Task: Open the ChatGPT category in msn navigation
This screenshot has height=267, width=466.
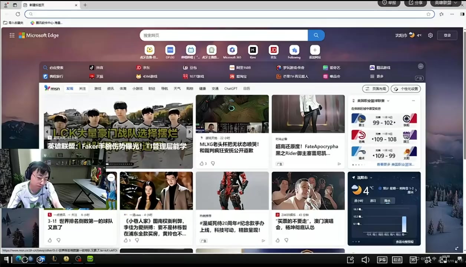Action: click(x=231, y=89)
